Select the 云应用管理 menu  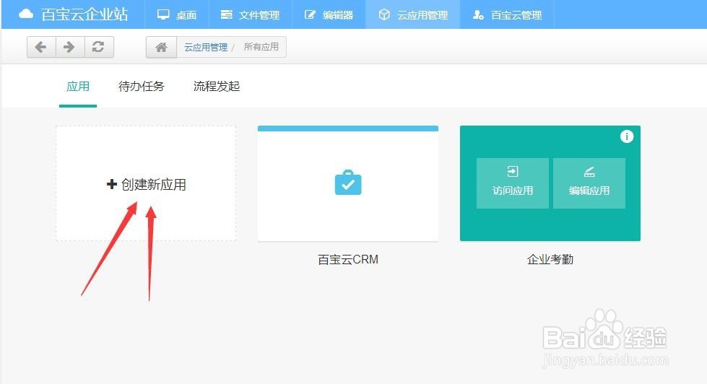coord(412,15)
